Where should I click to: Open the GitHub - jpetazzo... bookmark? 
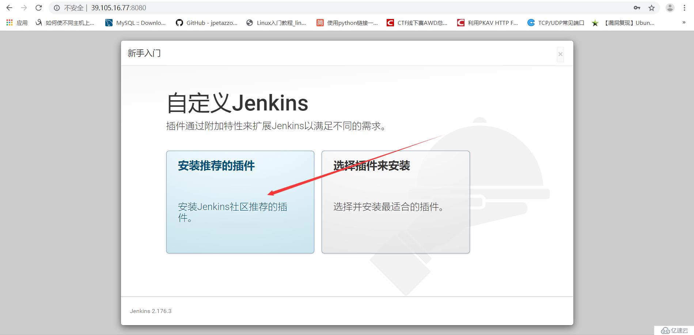click(206, 23)
